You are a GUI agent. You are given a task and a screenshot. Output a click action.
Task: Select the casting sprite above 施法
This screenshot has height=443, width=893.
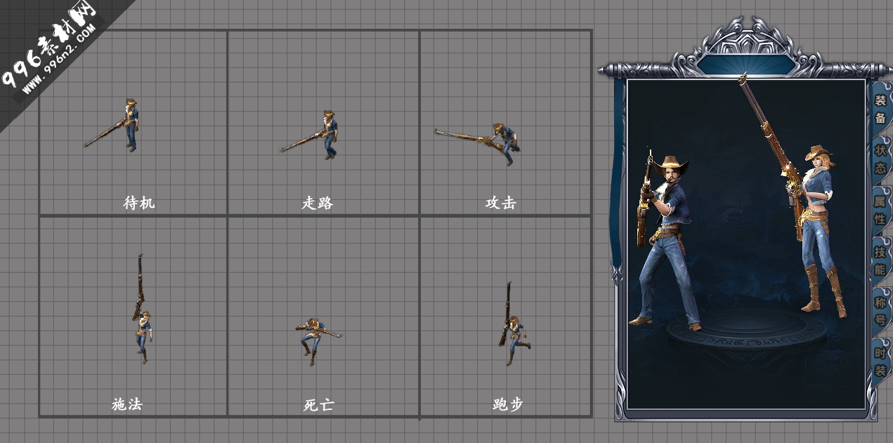142,309
